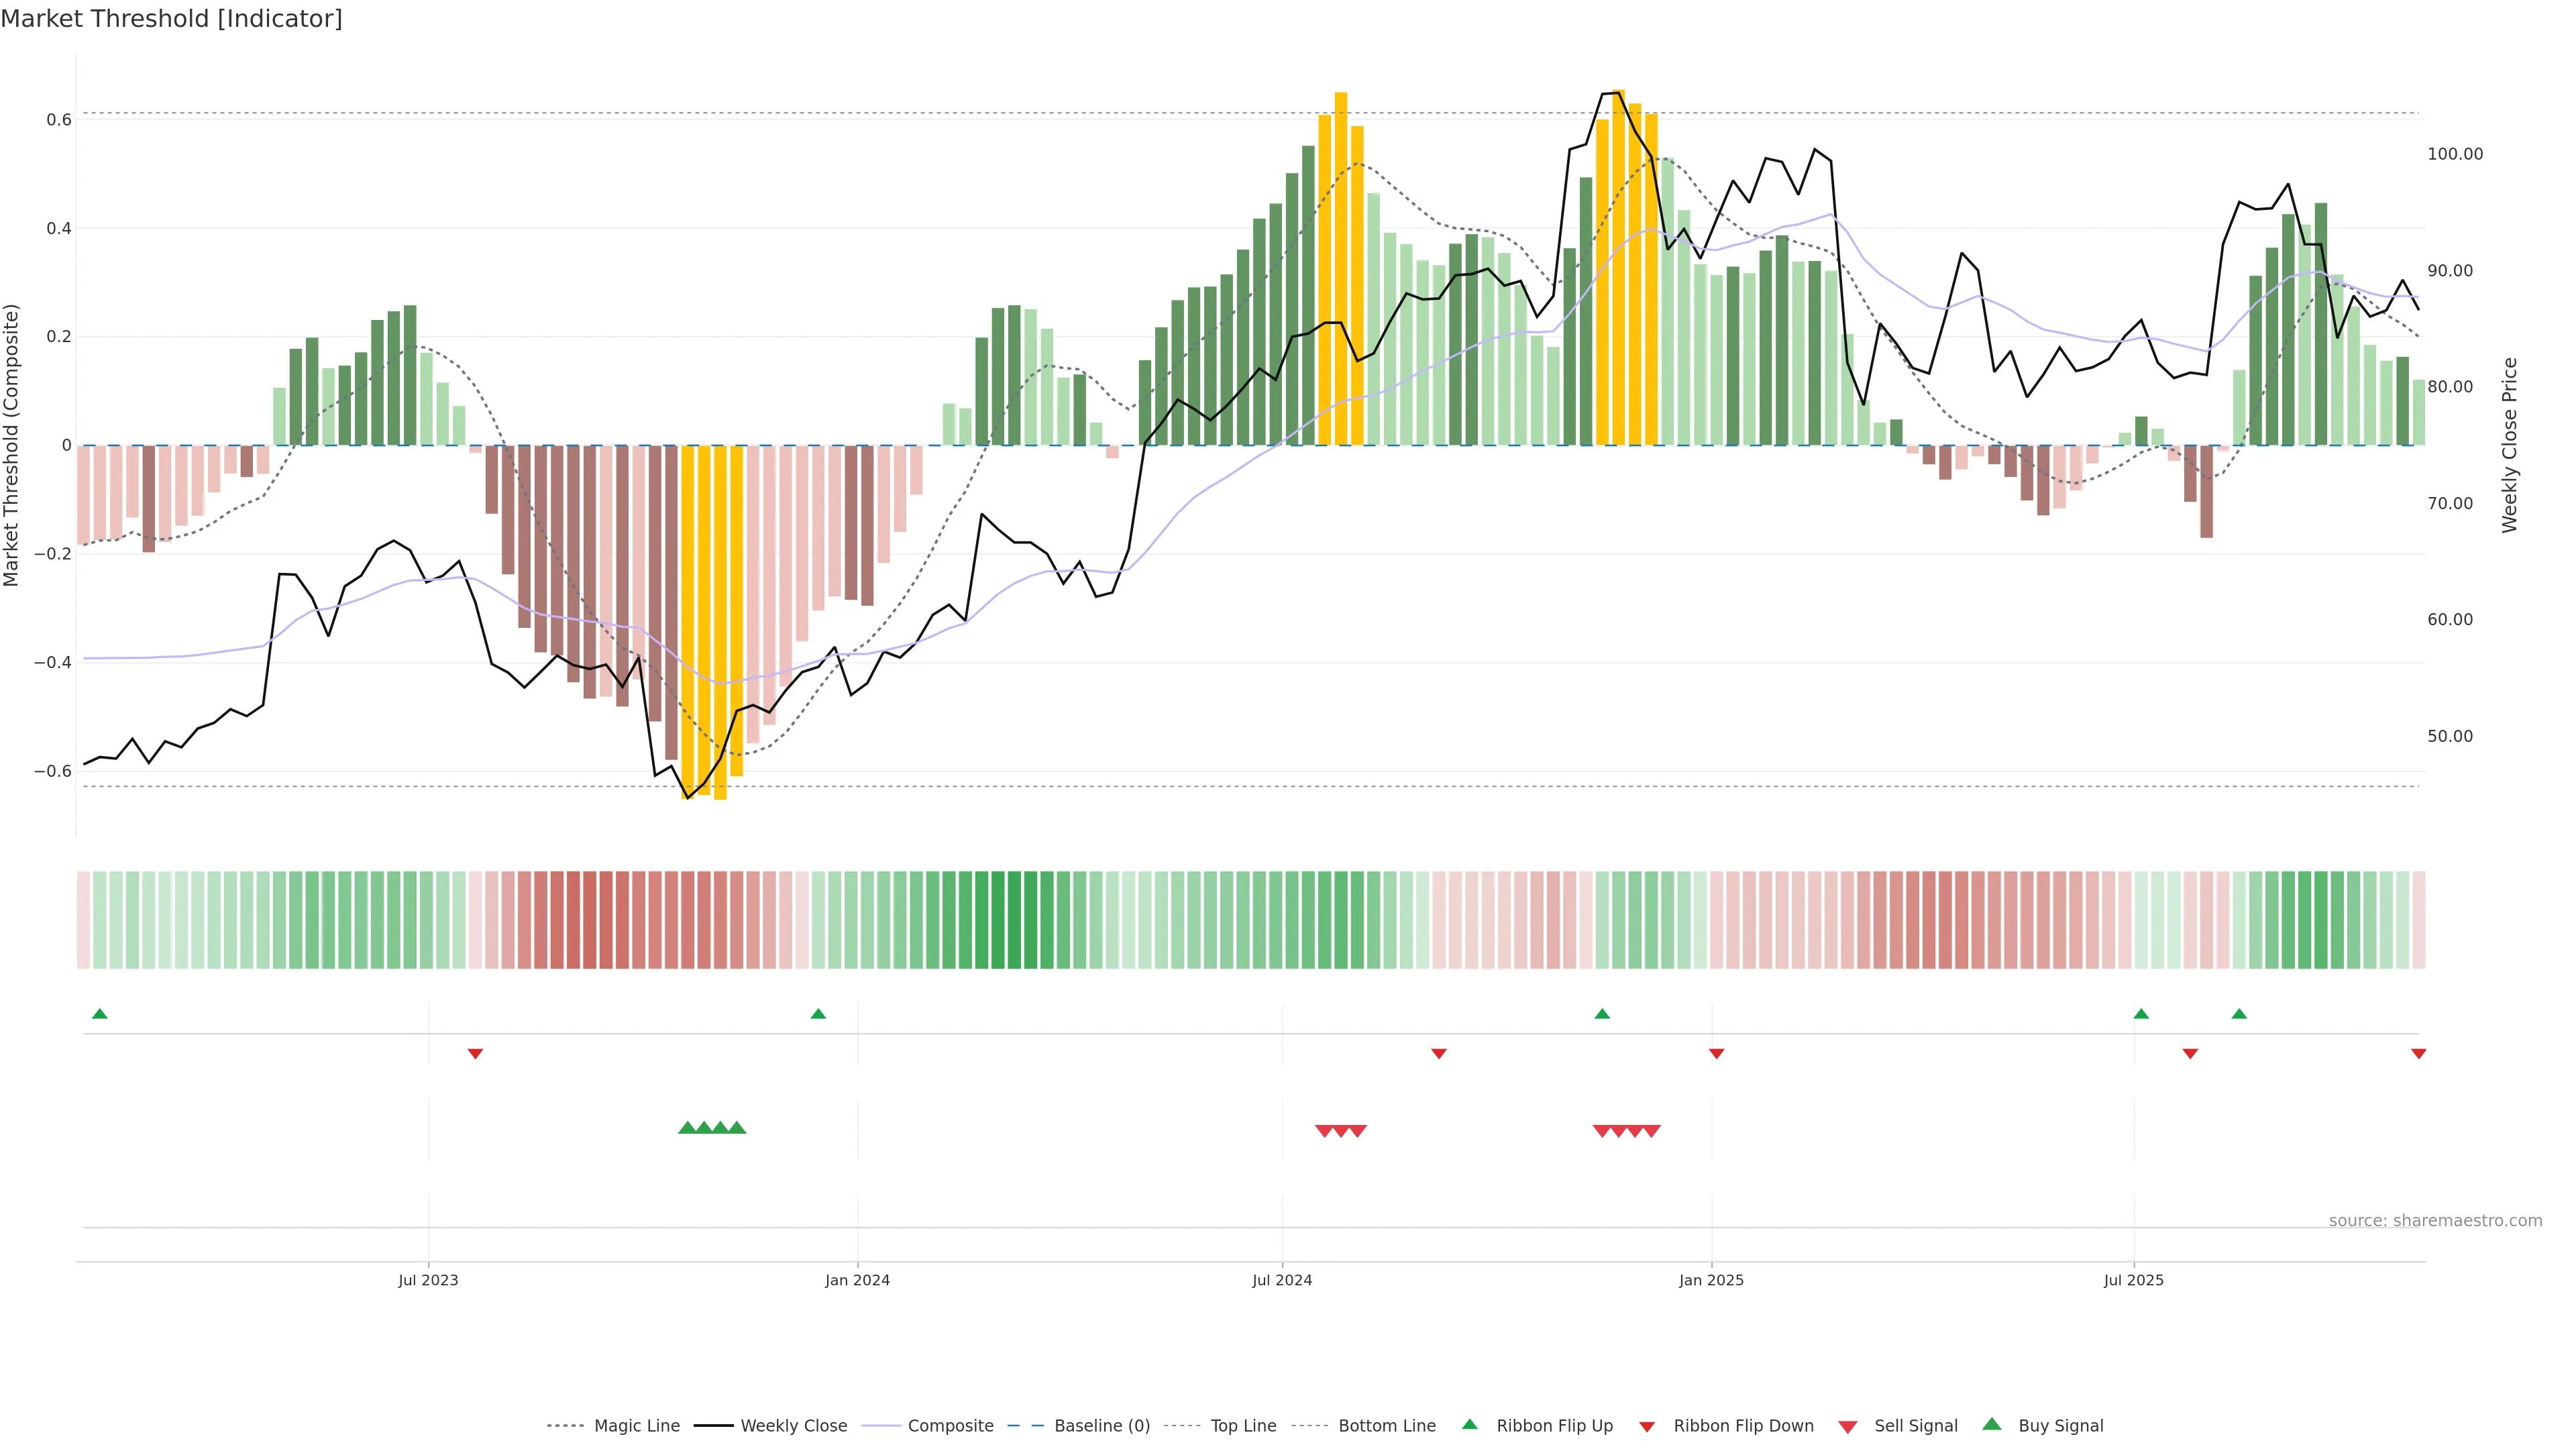Hide the Top Line legend entry

[x=1243, y=1426]
